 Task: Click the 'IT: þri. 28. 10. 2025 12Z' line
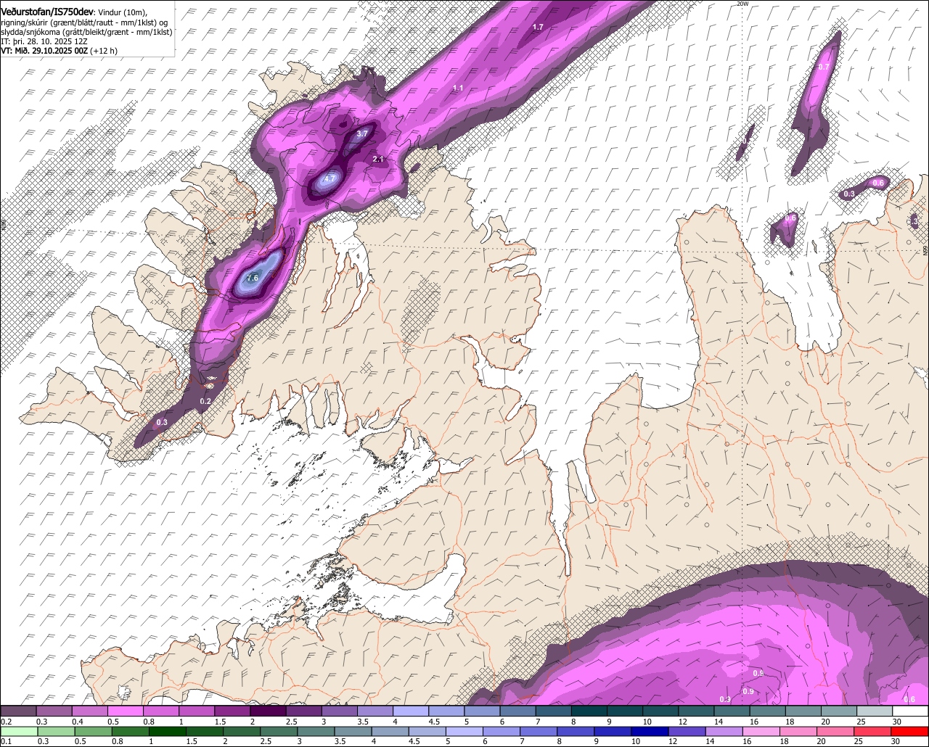click(x=45, y=41)
